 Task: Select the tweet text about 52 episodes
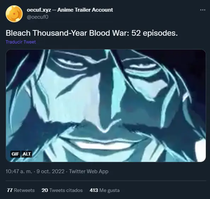coord(92,33)
